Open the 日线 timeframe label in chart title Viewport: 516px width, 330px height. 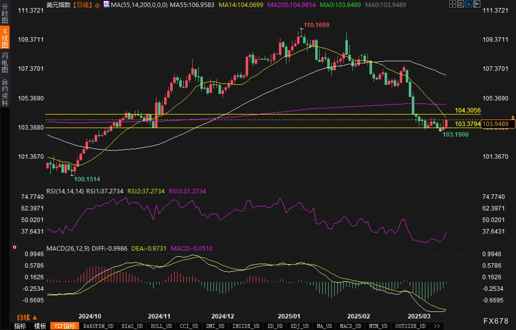pos(83,5)
